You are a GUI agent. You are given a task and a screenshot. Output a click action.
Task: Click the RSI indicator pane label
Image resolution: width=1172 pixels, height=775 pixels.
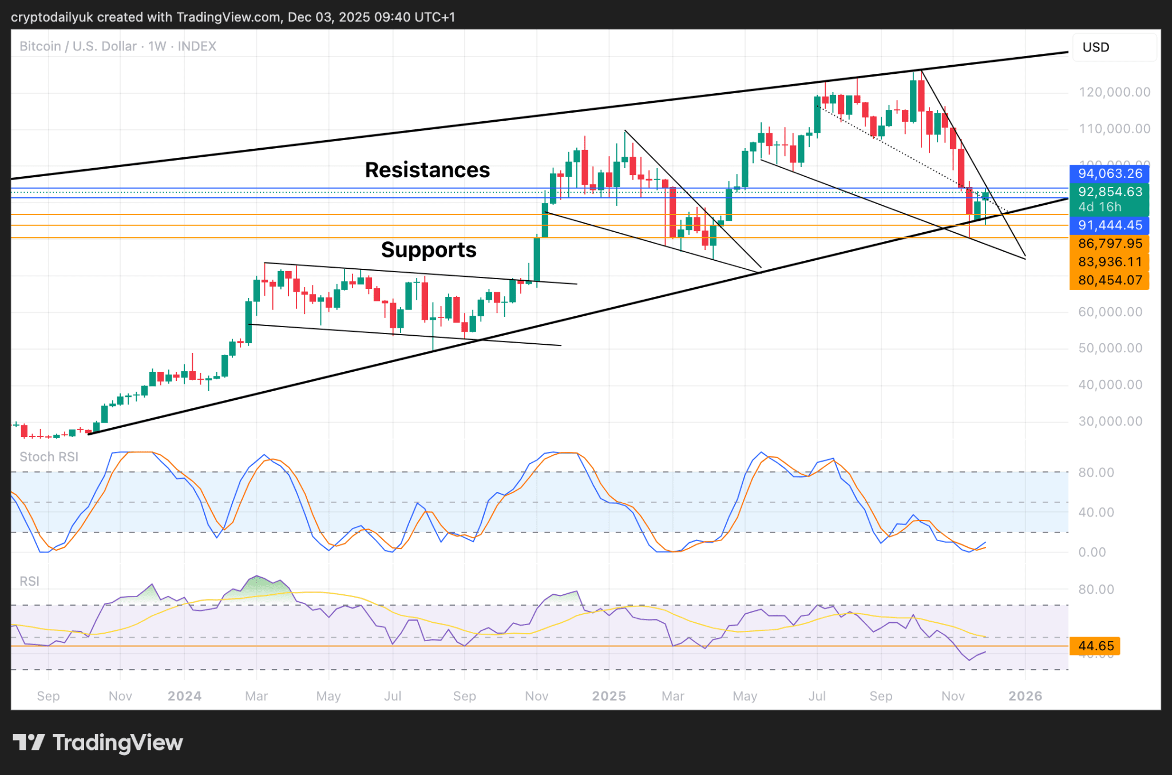pos(29,582)
